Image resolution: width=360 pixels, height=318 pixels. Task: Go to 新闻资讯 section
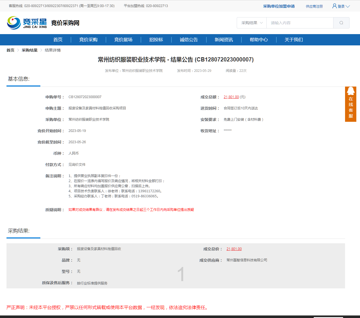point(224,40)
